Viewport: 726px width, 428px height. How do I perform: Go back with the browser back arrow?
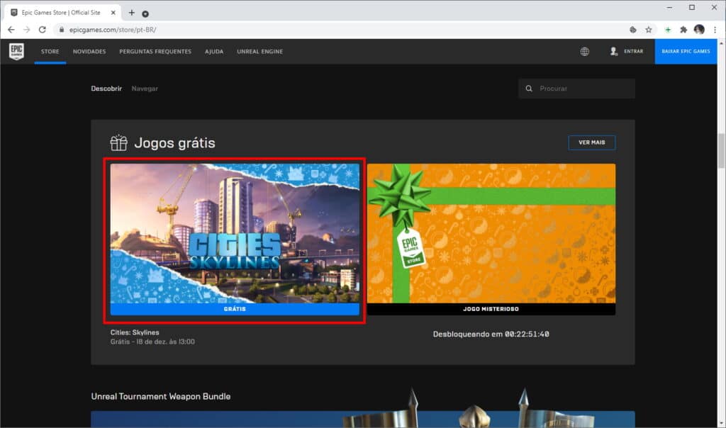11,30
